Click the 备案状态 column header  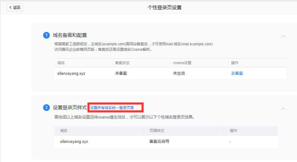pos(122,63)
